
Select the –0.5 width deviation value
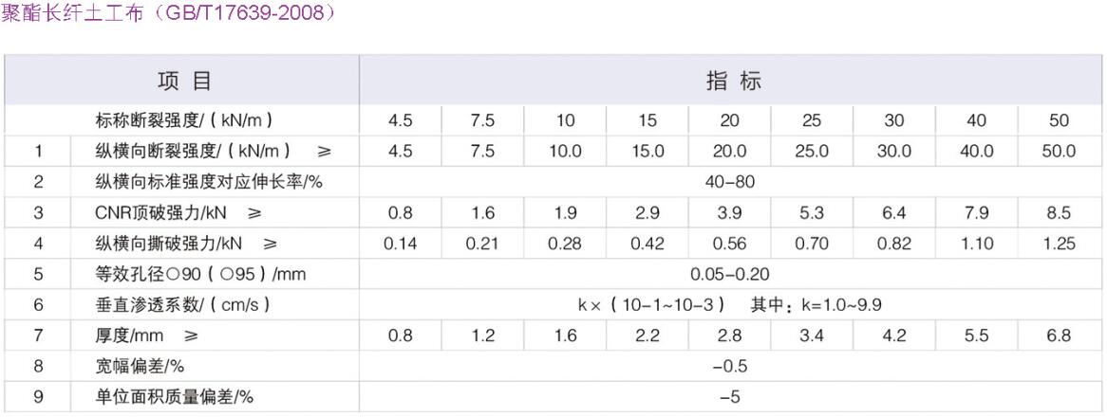coord(730,367)
